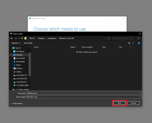Open 3D Objects folder in sidebar

click(x=20, y=51)
